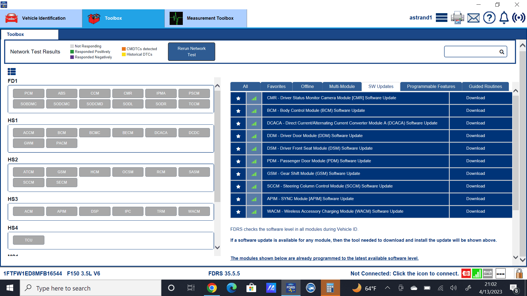Click signal bars icon in APIM row

point(254,199)
